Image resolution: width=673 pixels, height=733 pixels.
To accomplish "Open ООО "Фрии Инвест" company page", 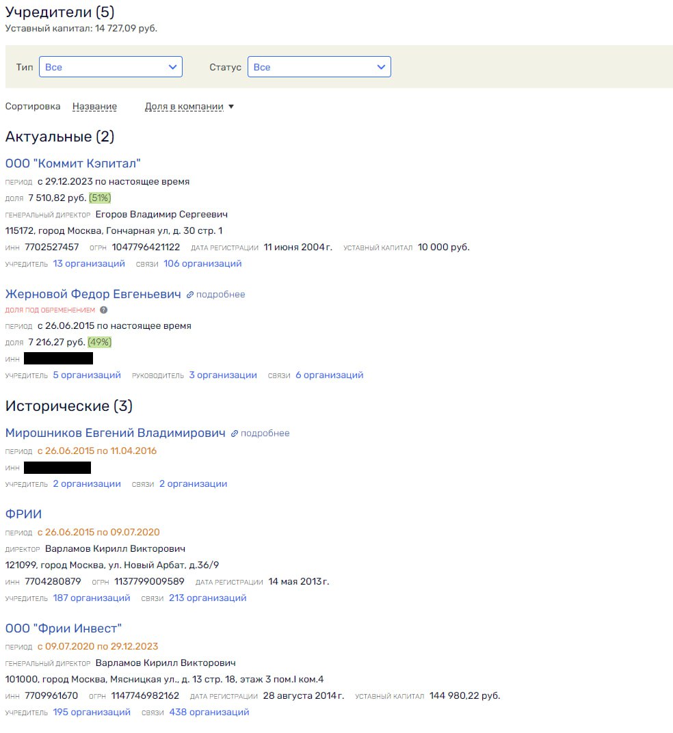I will click(64, 628).
